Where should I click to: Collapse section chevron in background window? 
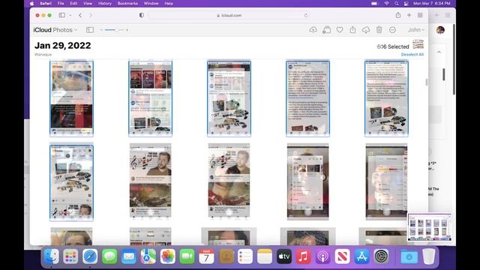(439, 52)
